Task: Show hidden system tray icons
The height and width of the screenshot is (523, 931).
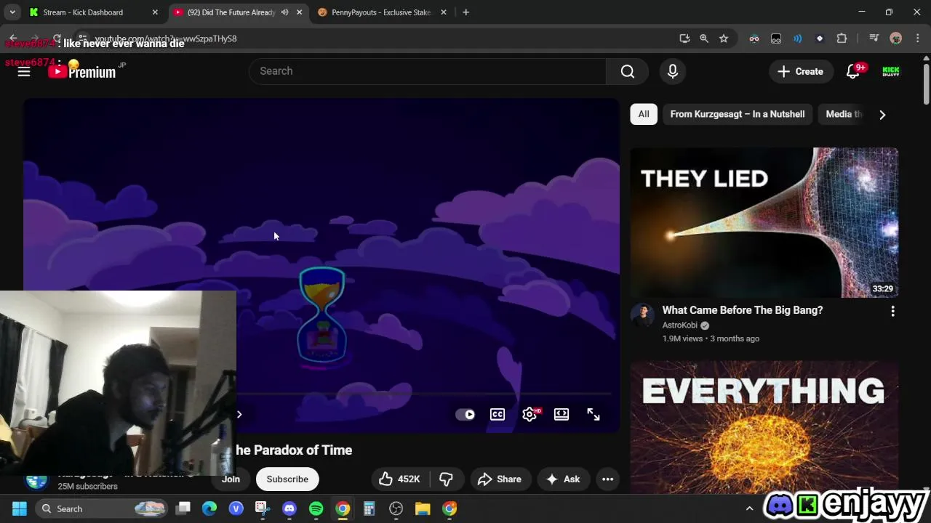Action: click(x=750, y=508)
